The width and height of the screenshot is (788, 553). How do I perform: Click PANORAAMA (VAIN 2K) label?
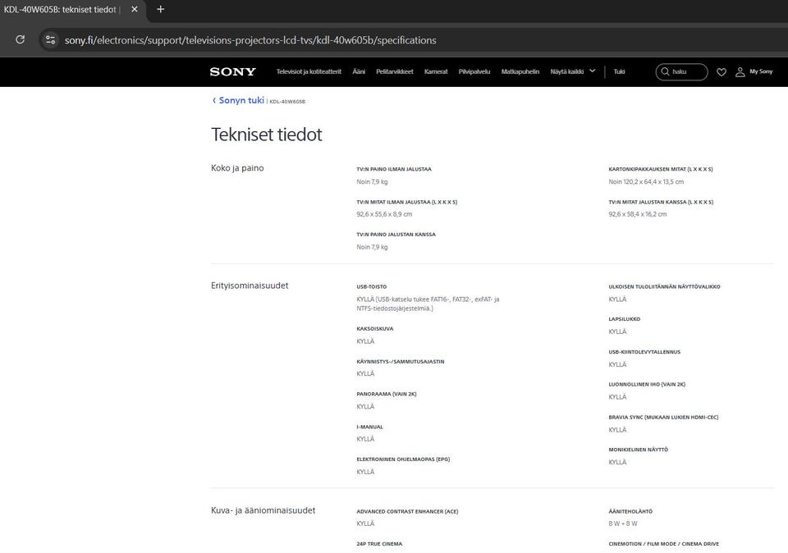(387, 395)
